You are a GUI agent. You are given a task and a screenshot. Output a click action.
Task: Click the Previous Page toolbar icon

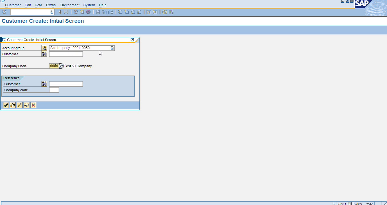(127, 12)
